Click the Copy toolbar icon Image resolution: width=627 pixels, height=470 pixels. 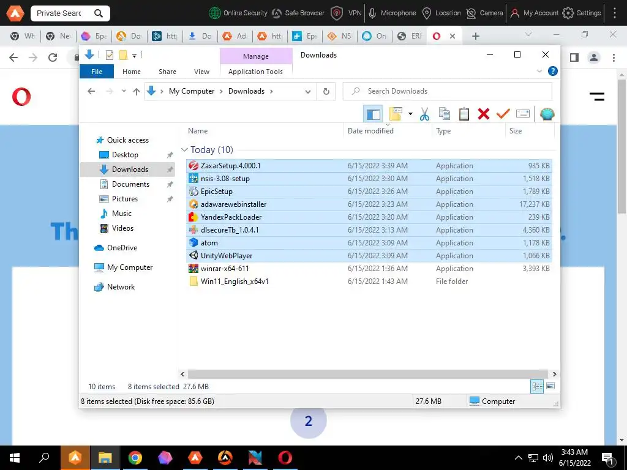tap(445, 114)
